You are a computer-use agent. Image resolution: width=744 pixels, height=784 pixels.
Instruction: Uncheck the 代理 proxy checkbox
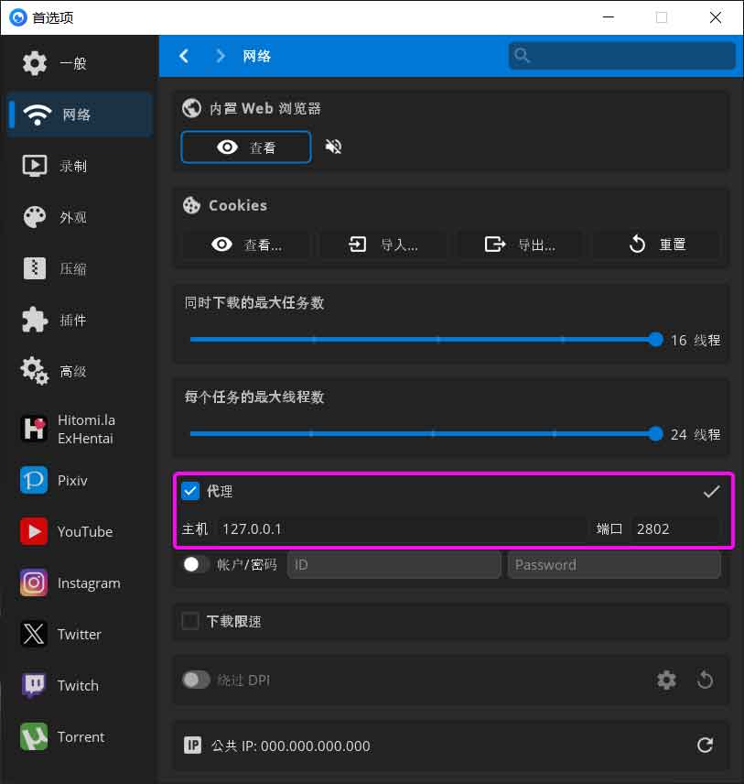point(190,492)
